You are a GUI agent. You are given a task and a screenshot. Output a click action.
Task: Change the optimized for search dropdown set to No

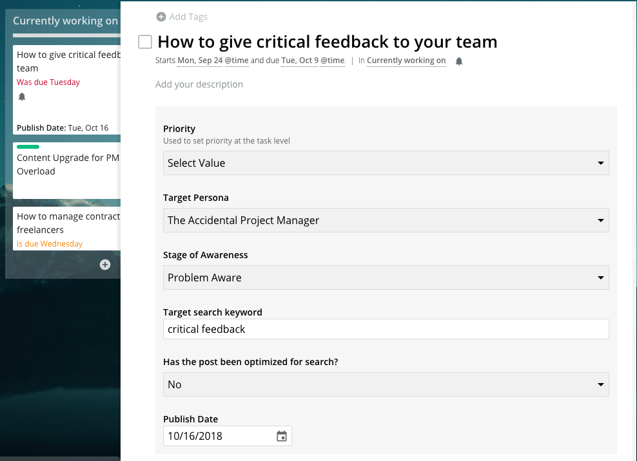pyautogui.click(x=386, y=384)
